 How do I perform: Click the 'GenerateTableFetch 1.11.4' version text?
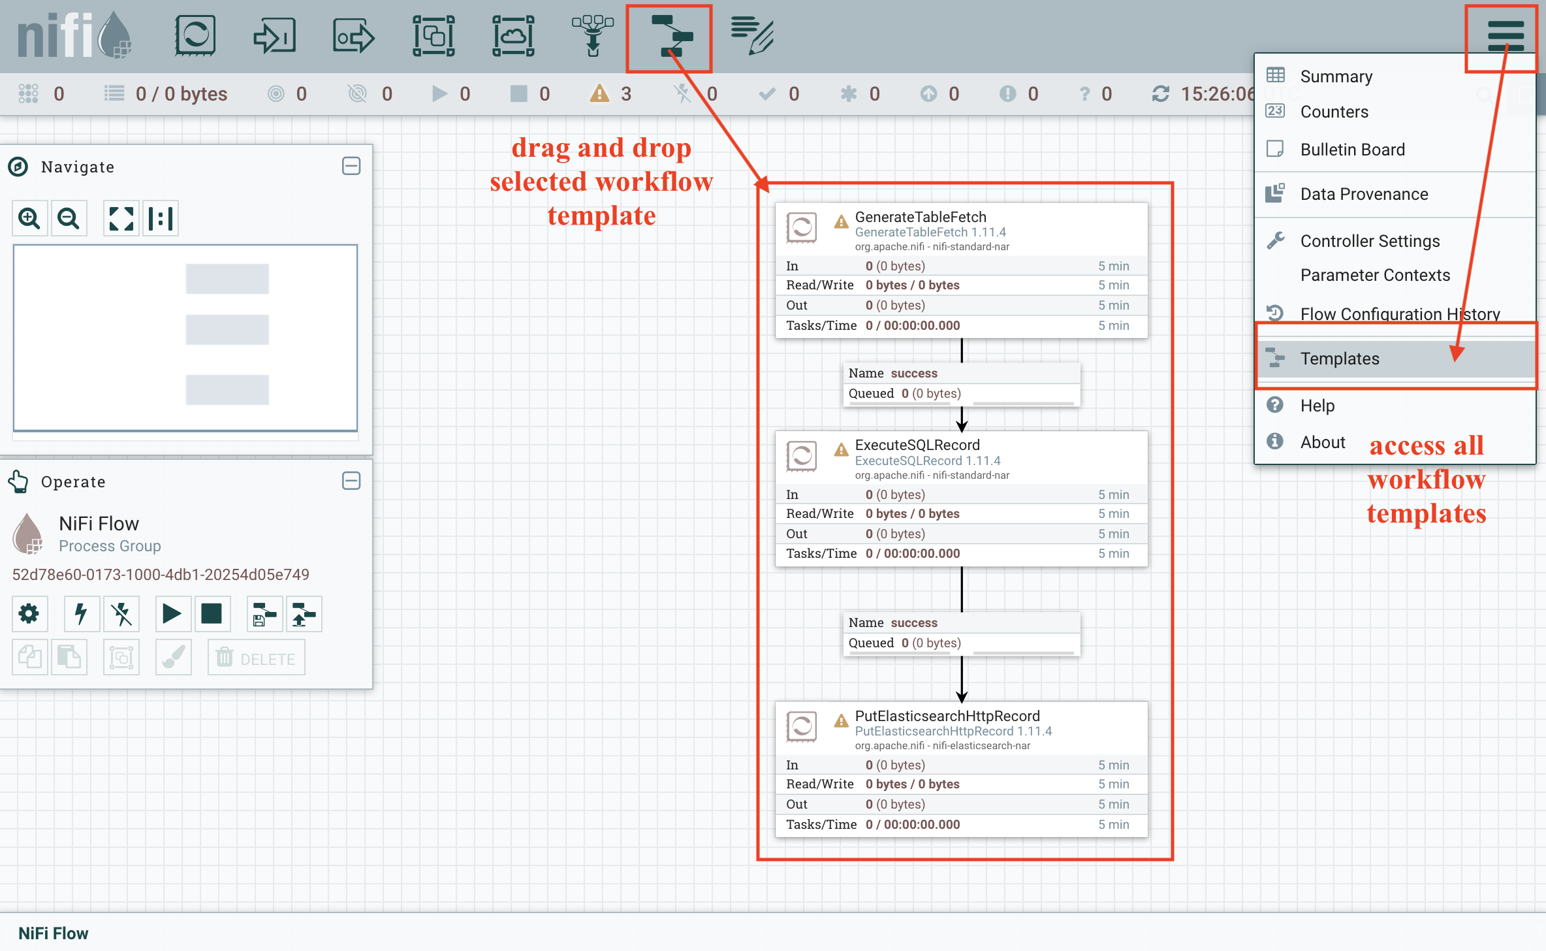pos(930,233)
